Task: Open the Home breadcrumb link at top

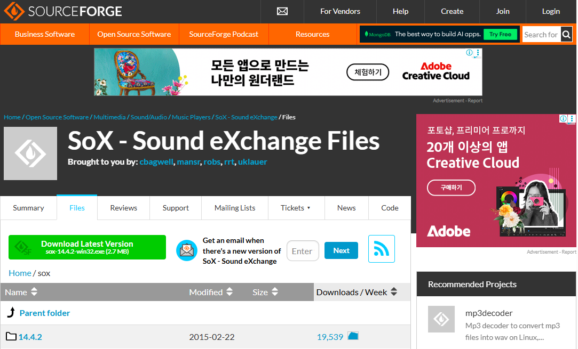Action: (12, 117)
